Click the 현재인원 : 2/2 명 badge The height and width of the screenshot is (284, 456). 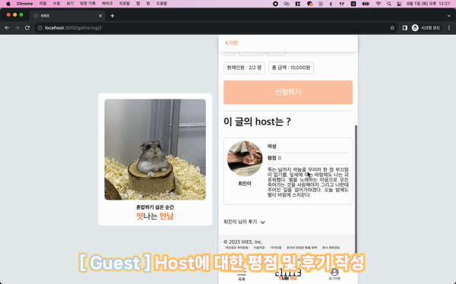[x=244, y=68]
